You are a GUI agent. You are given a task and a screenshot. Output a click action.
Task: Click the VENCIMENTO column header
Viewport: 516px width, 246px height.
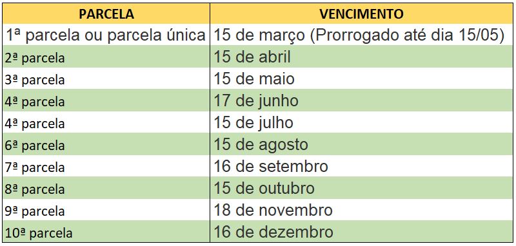coord(361,14)
